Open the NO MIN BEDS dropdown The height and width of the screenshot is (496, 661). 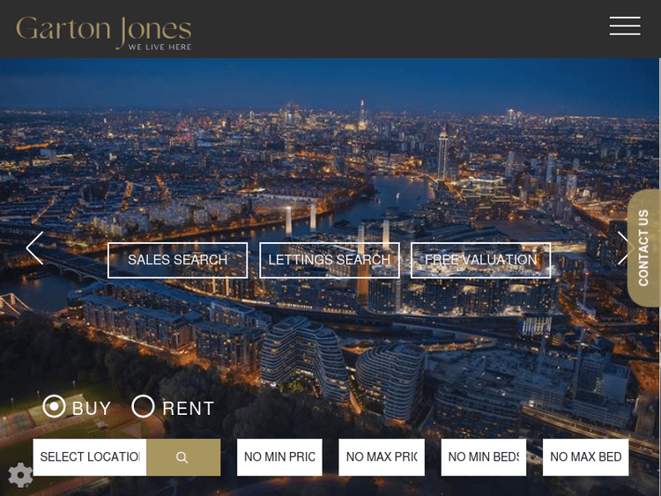[x=484, y=457]
